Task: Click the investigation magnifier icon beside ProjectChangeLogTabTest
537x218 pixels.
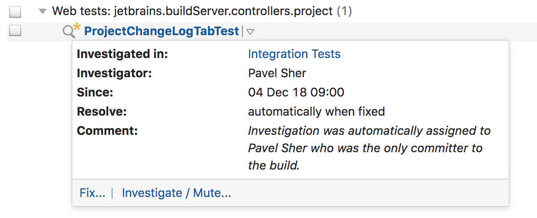Action: pyautogui.click(x=69, y=32)
